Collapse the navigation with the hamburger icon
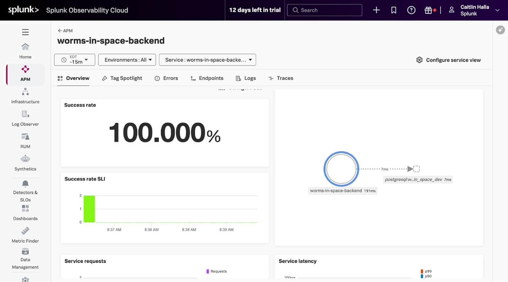Screen dimensions: 508x282 pyautogui.click(x=25, y=32)
